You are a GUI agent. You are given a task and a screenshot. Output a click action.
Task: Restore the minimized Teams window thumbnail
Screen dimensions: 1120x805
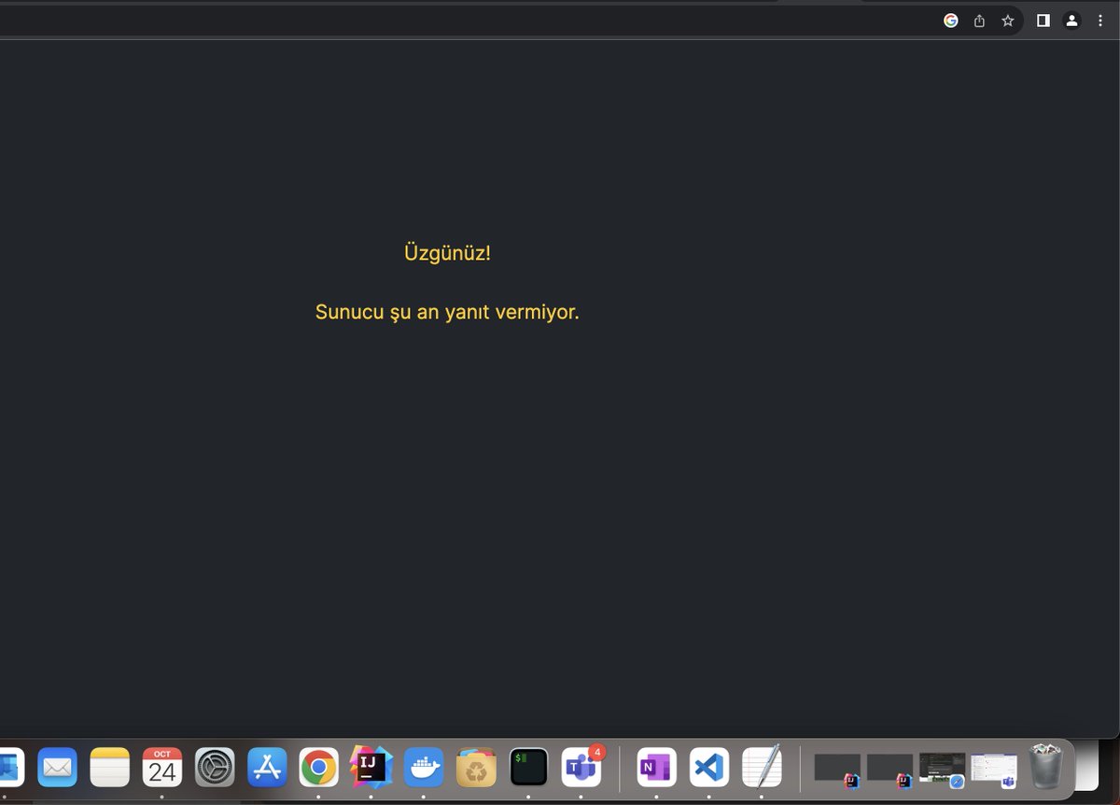994,769
